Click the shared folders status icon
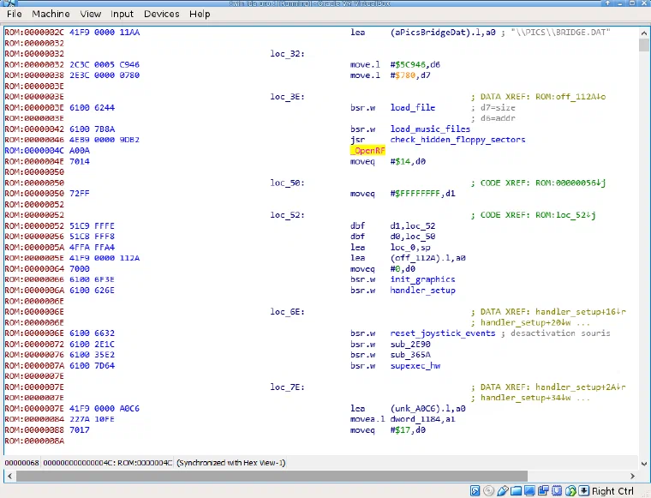The height and width of the screenshot is (498, 651). [x=516, y=491]
